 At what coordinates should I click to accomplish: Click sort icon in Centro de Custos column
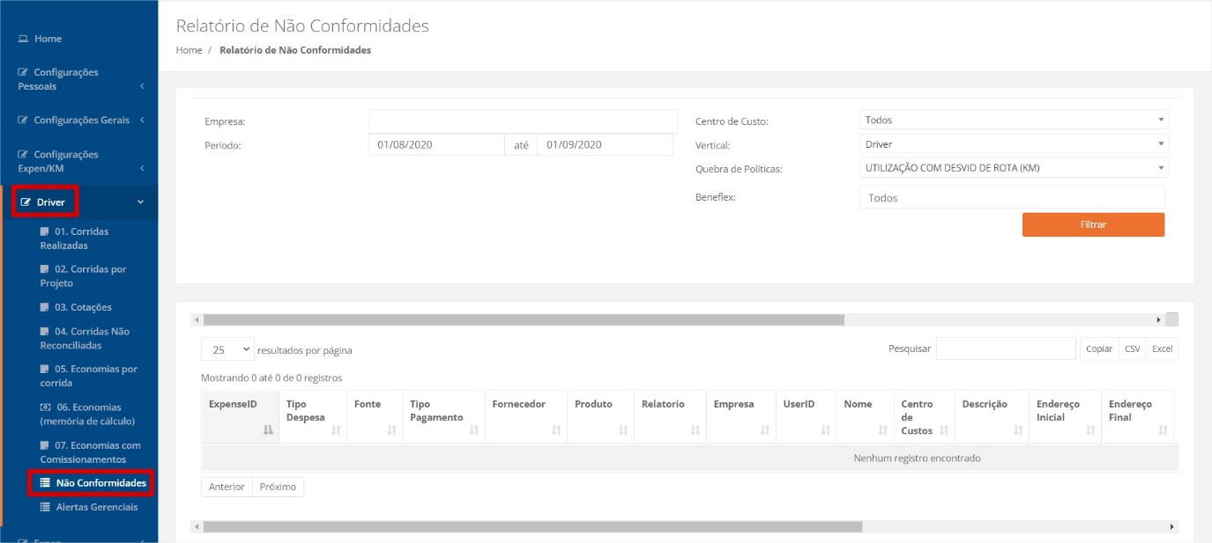tap(944, 430)
